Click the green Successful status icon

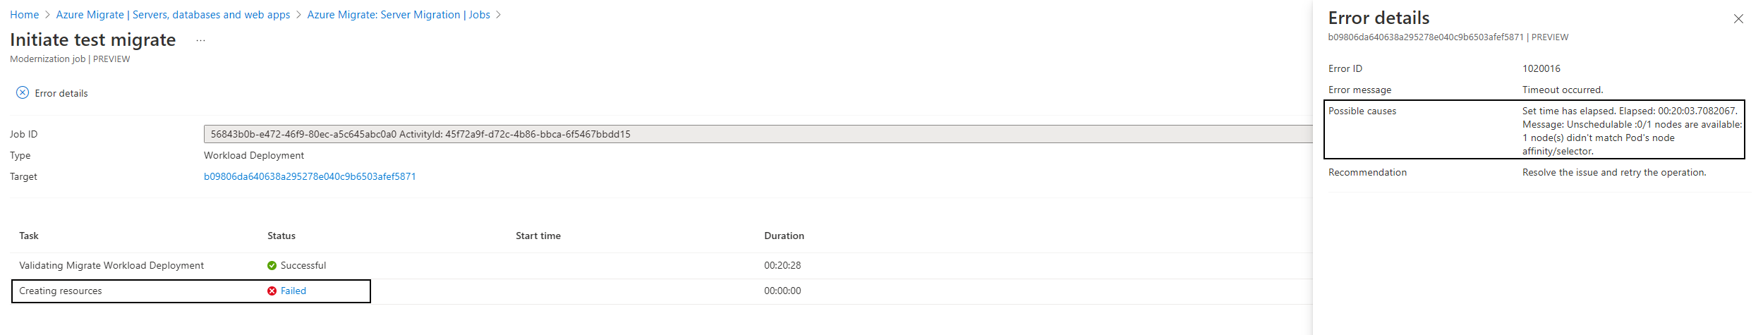tap(272, 266)
